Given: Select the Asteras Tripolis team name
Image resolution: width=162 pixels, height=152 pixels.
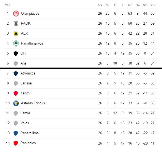Looking at the screenshot, I should pos(33,103).
